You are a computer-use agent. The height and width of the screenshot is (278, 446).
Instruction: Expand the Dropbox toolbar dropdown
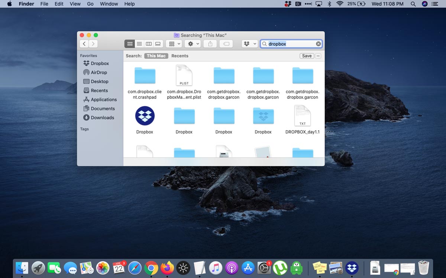pyautogui.click(x=250, y=44)
